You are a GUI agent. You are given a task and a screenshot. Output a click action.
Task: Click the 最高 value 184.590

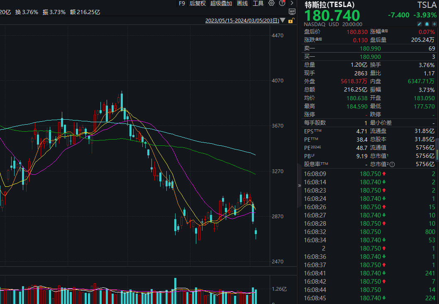coord(357,106)
